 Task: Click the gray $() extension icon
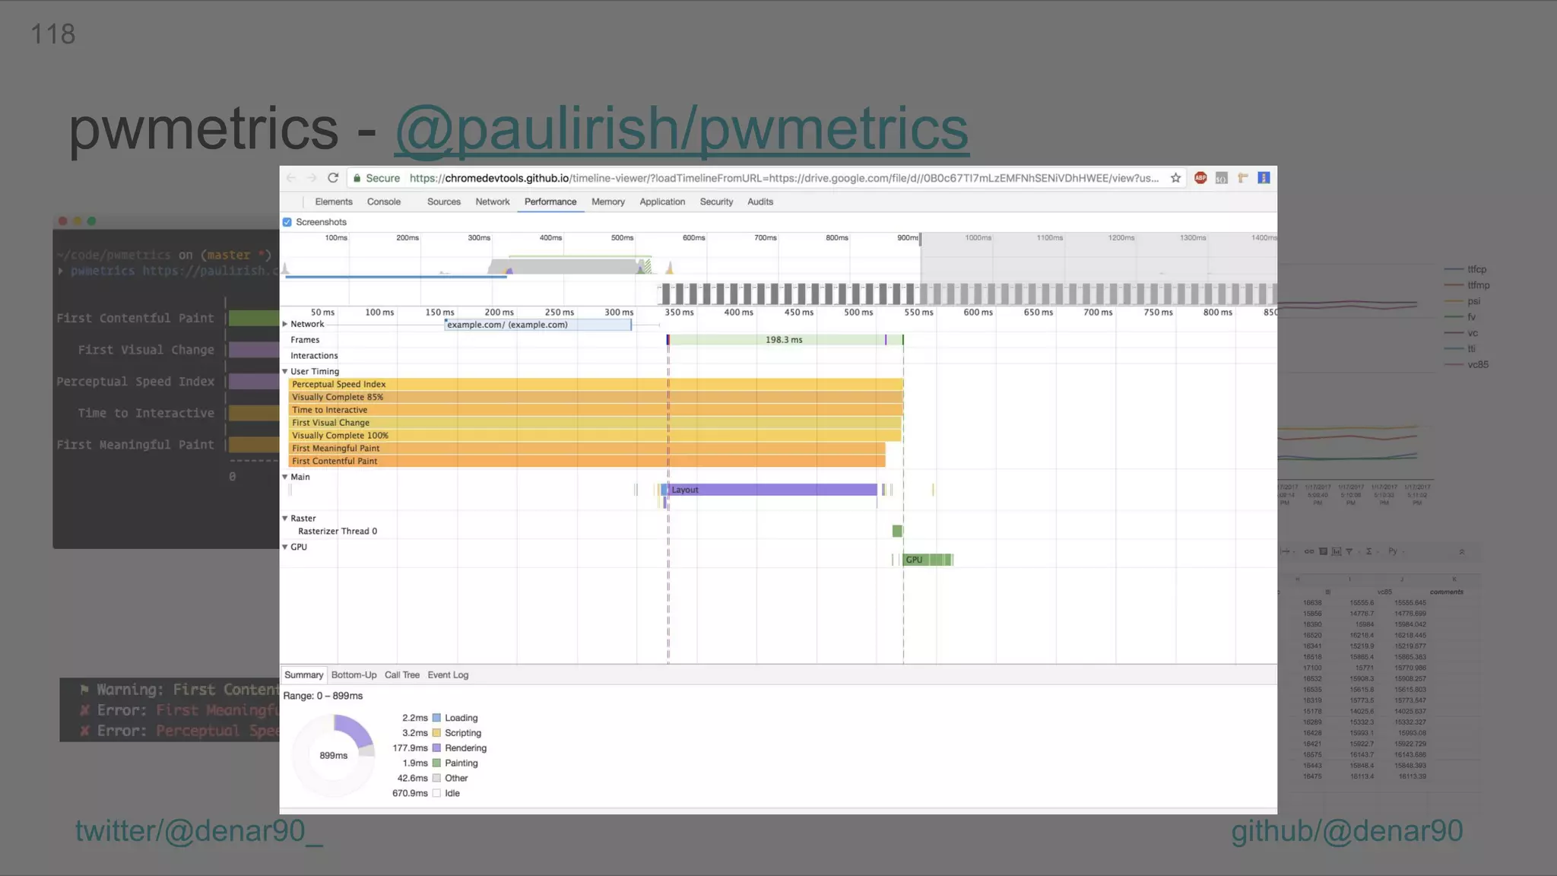coord(1222,178)
